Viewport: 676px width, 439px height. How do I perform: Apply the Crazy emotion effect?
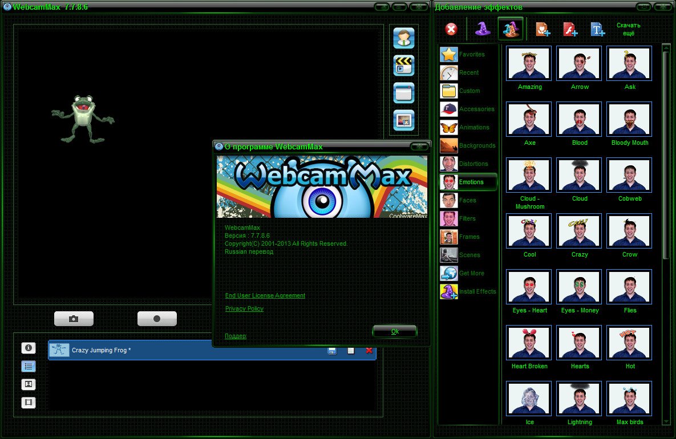[579, 231]
